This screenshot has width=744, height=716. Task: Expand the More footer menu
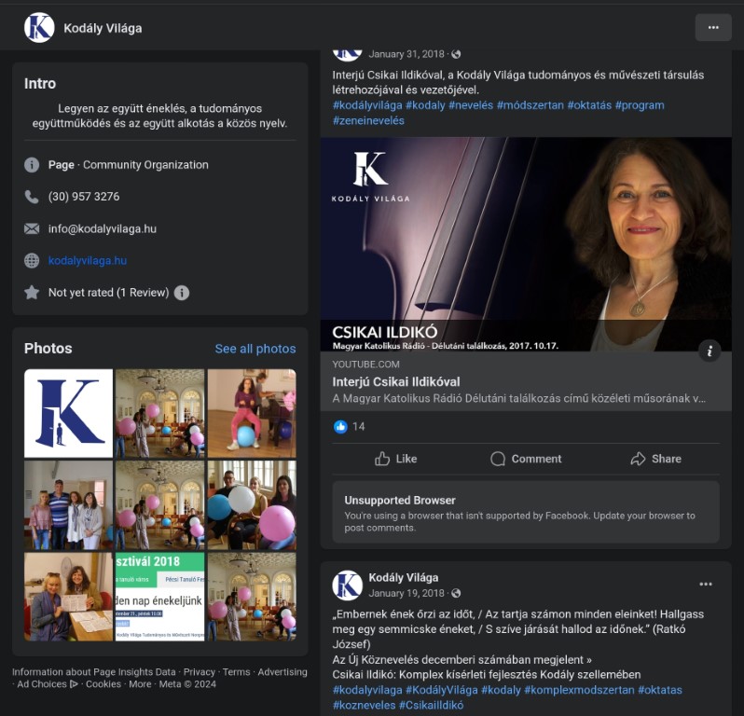coord(140,684)
